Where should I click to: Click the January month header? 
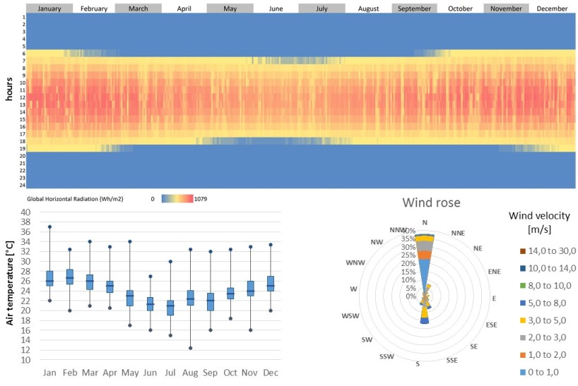click(x=48, y=8)
